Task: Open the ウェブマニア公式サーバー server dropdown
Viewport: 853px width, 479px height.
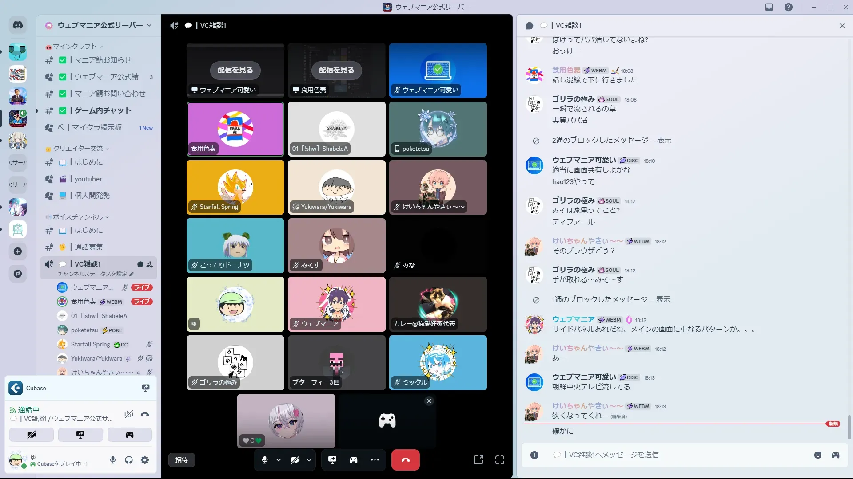Action: (x=100, y=25)
